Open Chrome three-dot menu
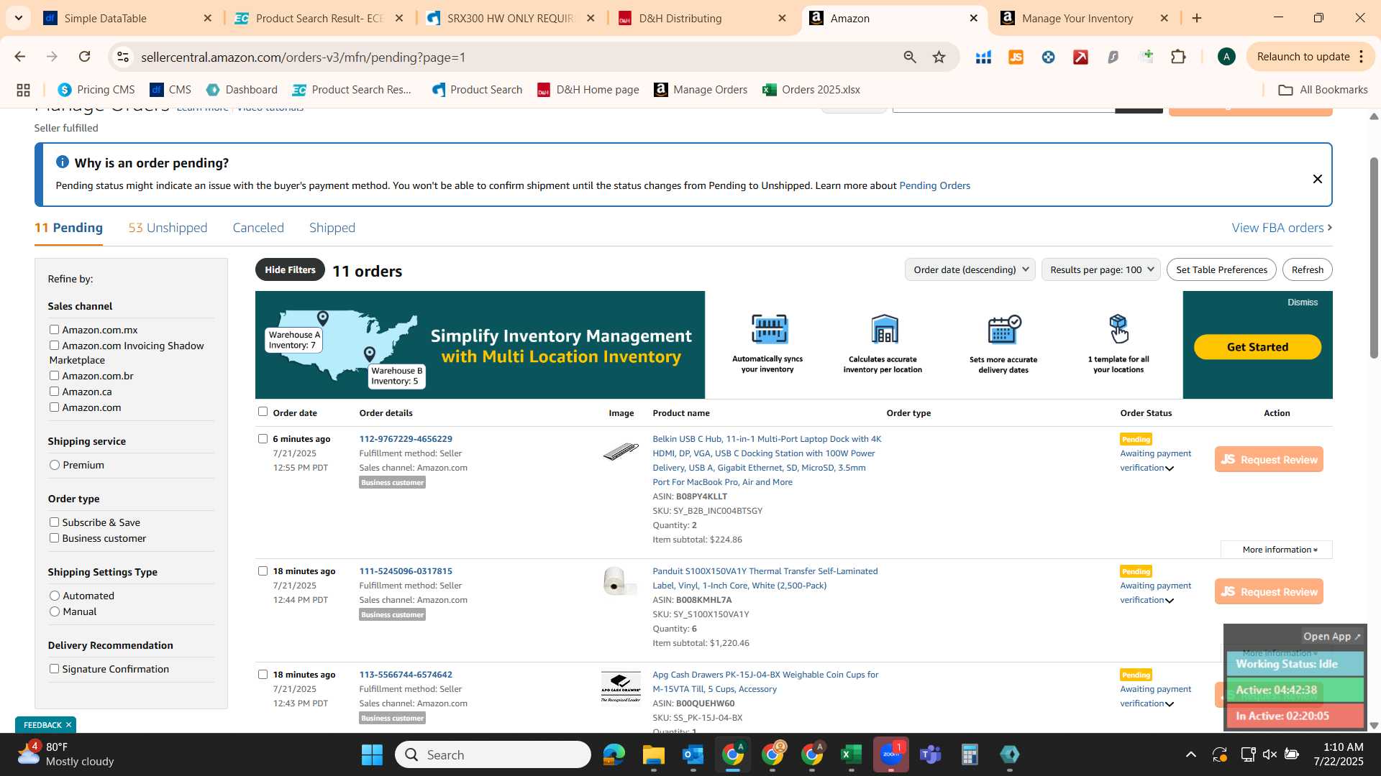Viewport: 1381px width, 776px height. click(1361, 57)
